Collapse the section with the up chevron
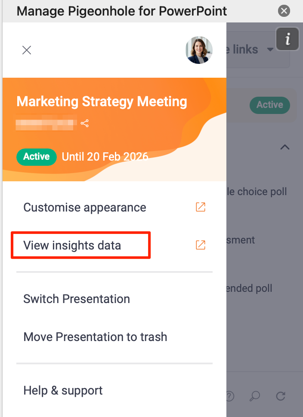The image size is (303, 417). point(284,147)
